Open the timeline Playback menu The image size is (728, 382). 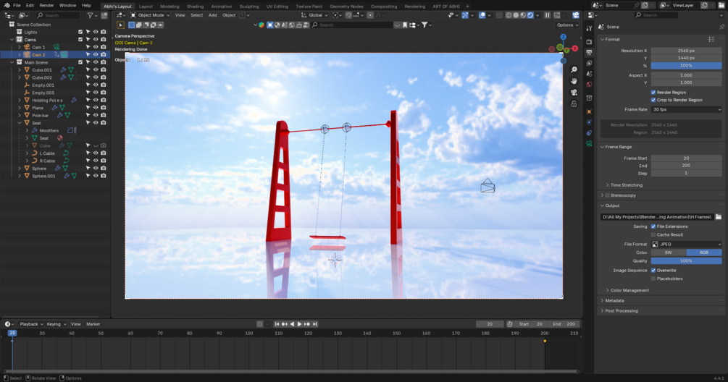(x=30, y=324)
